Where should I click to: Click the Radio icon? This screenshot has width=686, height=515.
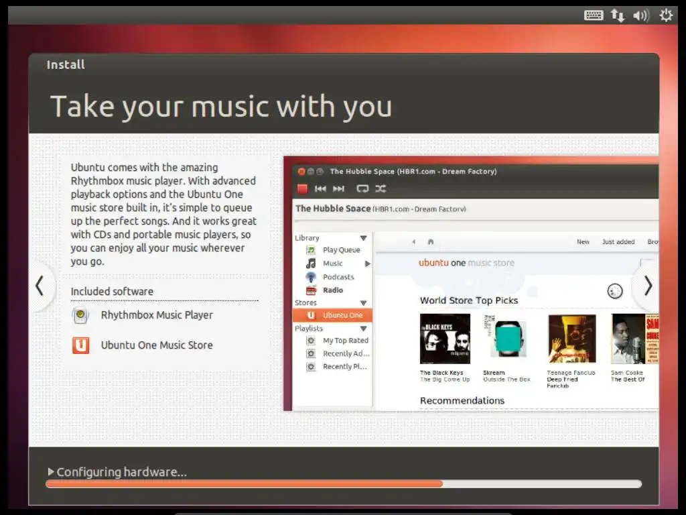coord(311,290)
